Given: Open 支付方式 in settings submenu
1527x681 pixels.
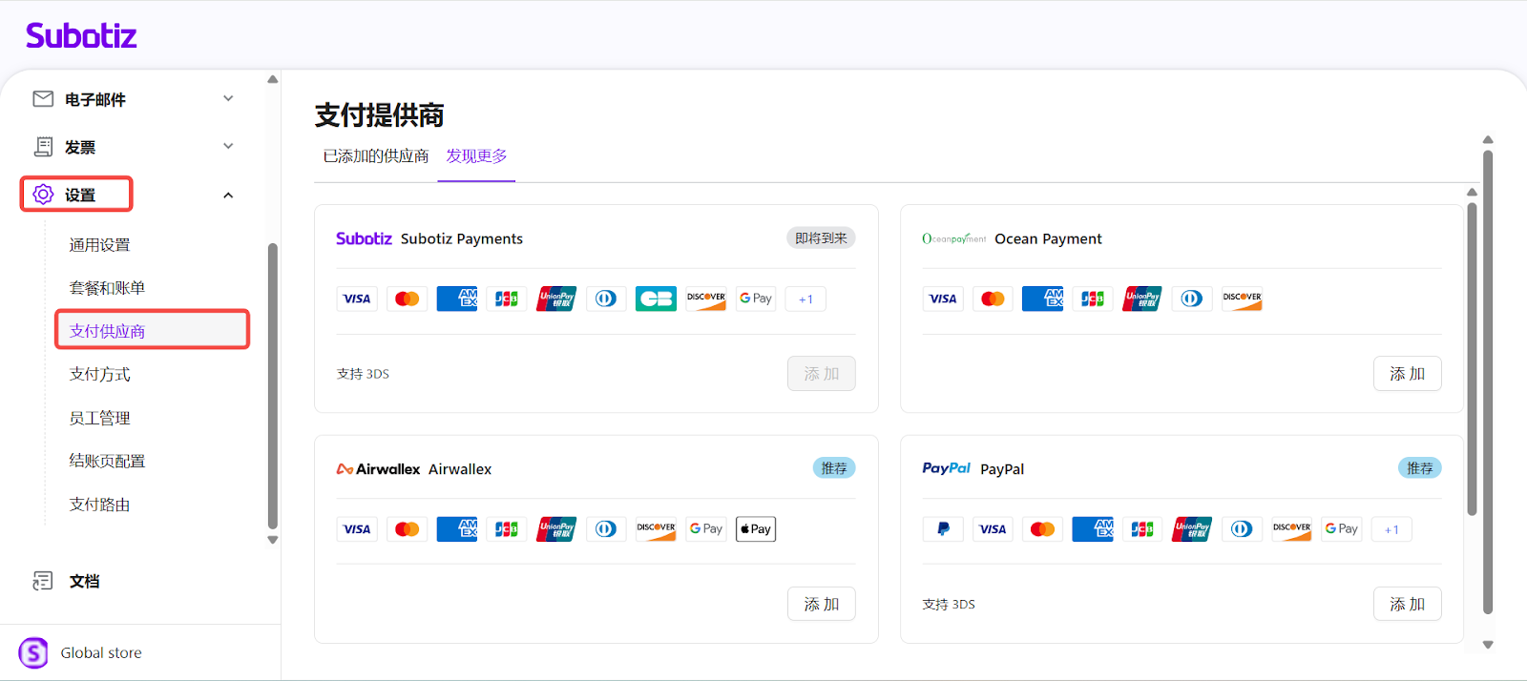Looking at the screenshot, I should pyautogui.click(x=100, y=375).
